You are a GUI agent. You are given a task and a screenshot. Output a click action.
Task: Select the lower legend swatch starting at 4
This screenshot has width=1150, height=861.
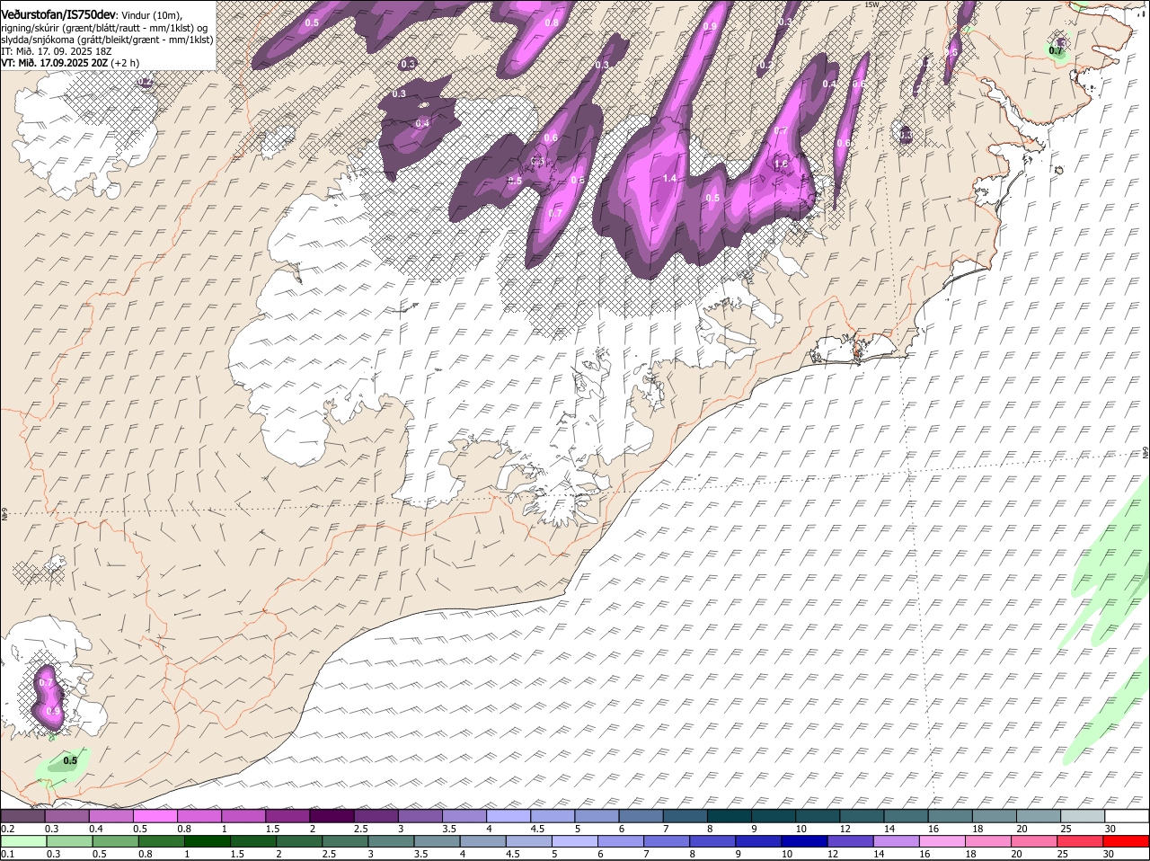tap(482, 842)
